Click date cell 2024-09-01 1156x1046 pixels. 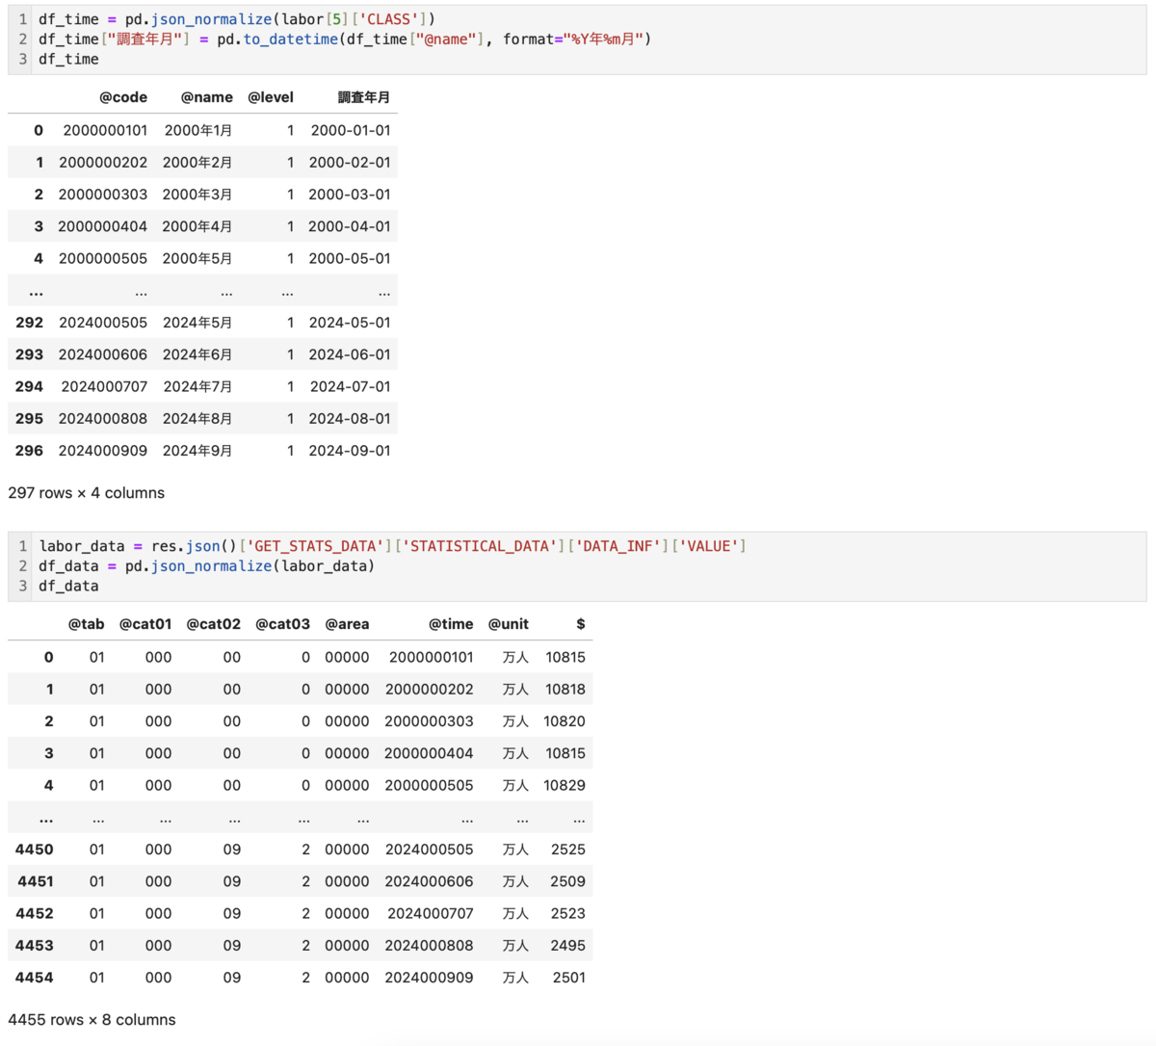[350, 451]
